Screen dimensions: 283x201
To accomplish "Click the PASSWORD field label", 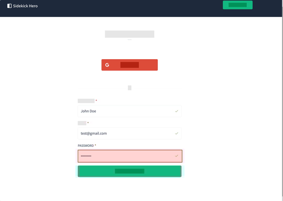I will (86, 146).
